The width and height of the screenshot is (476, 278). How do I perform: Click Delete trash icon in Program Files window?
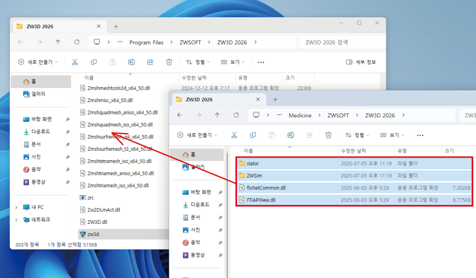click(169, 62)
